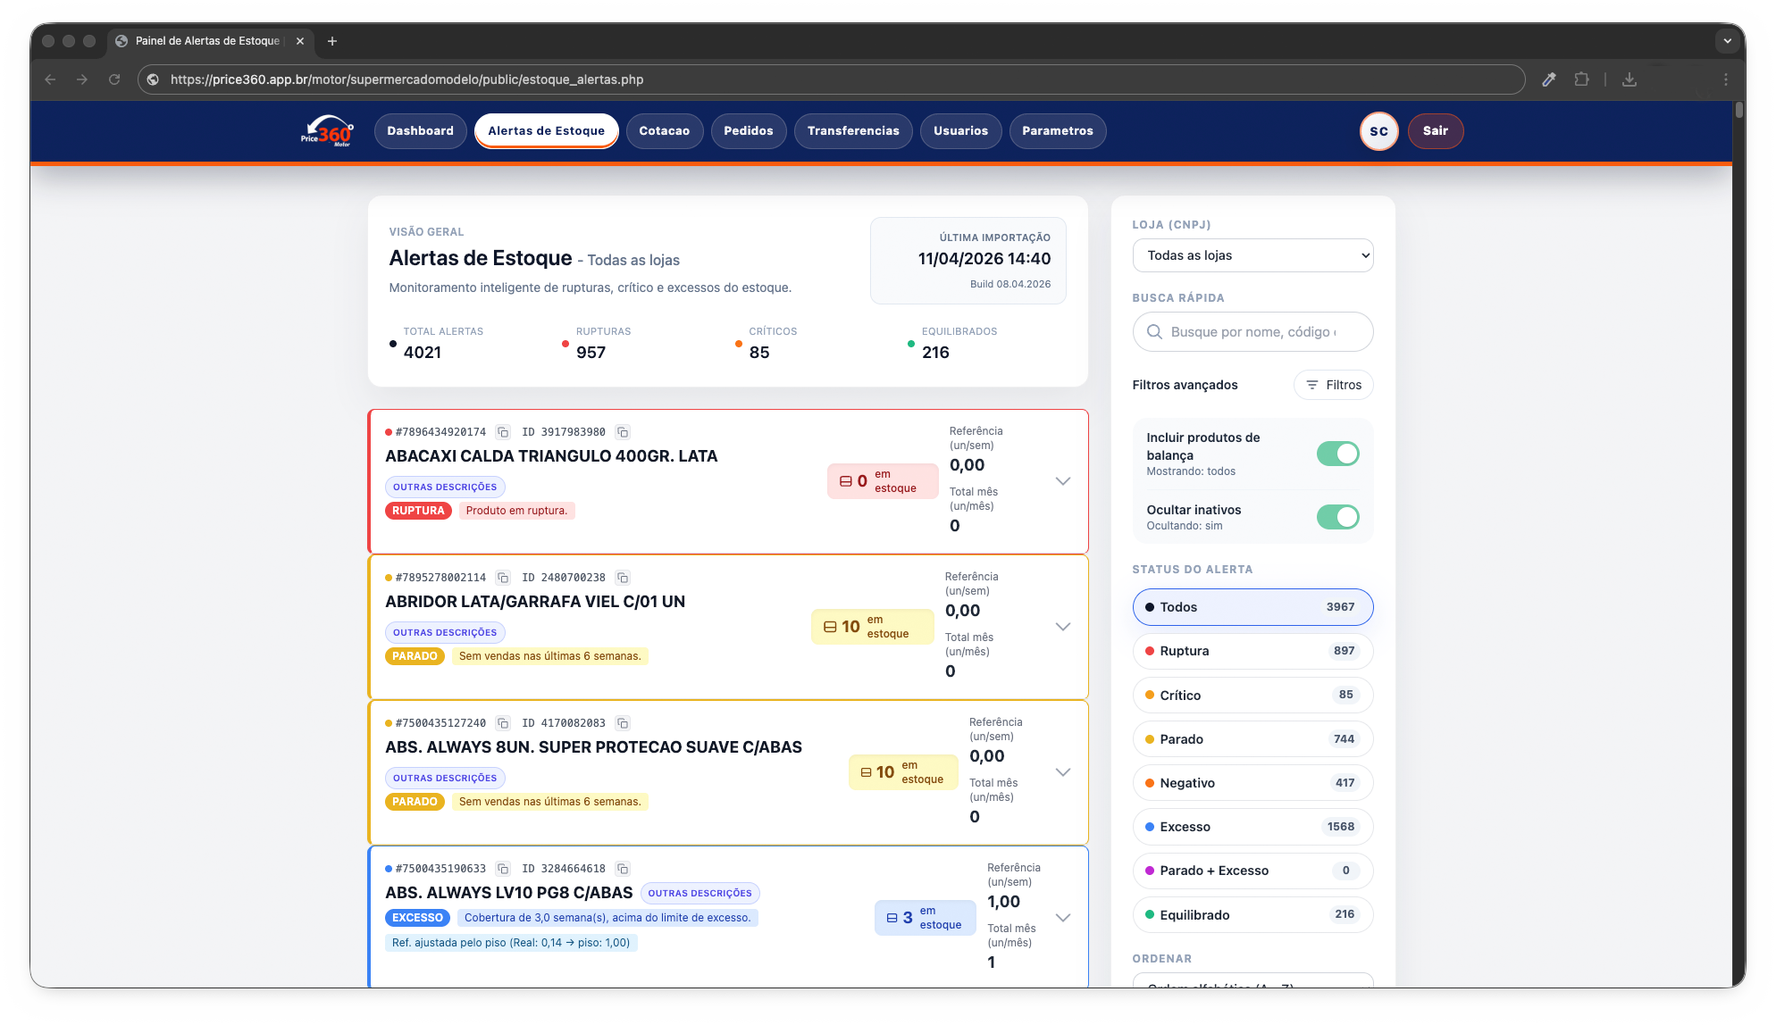Navigate to Cotacao
1776x1025 pixels.
click(664, 131)
